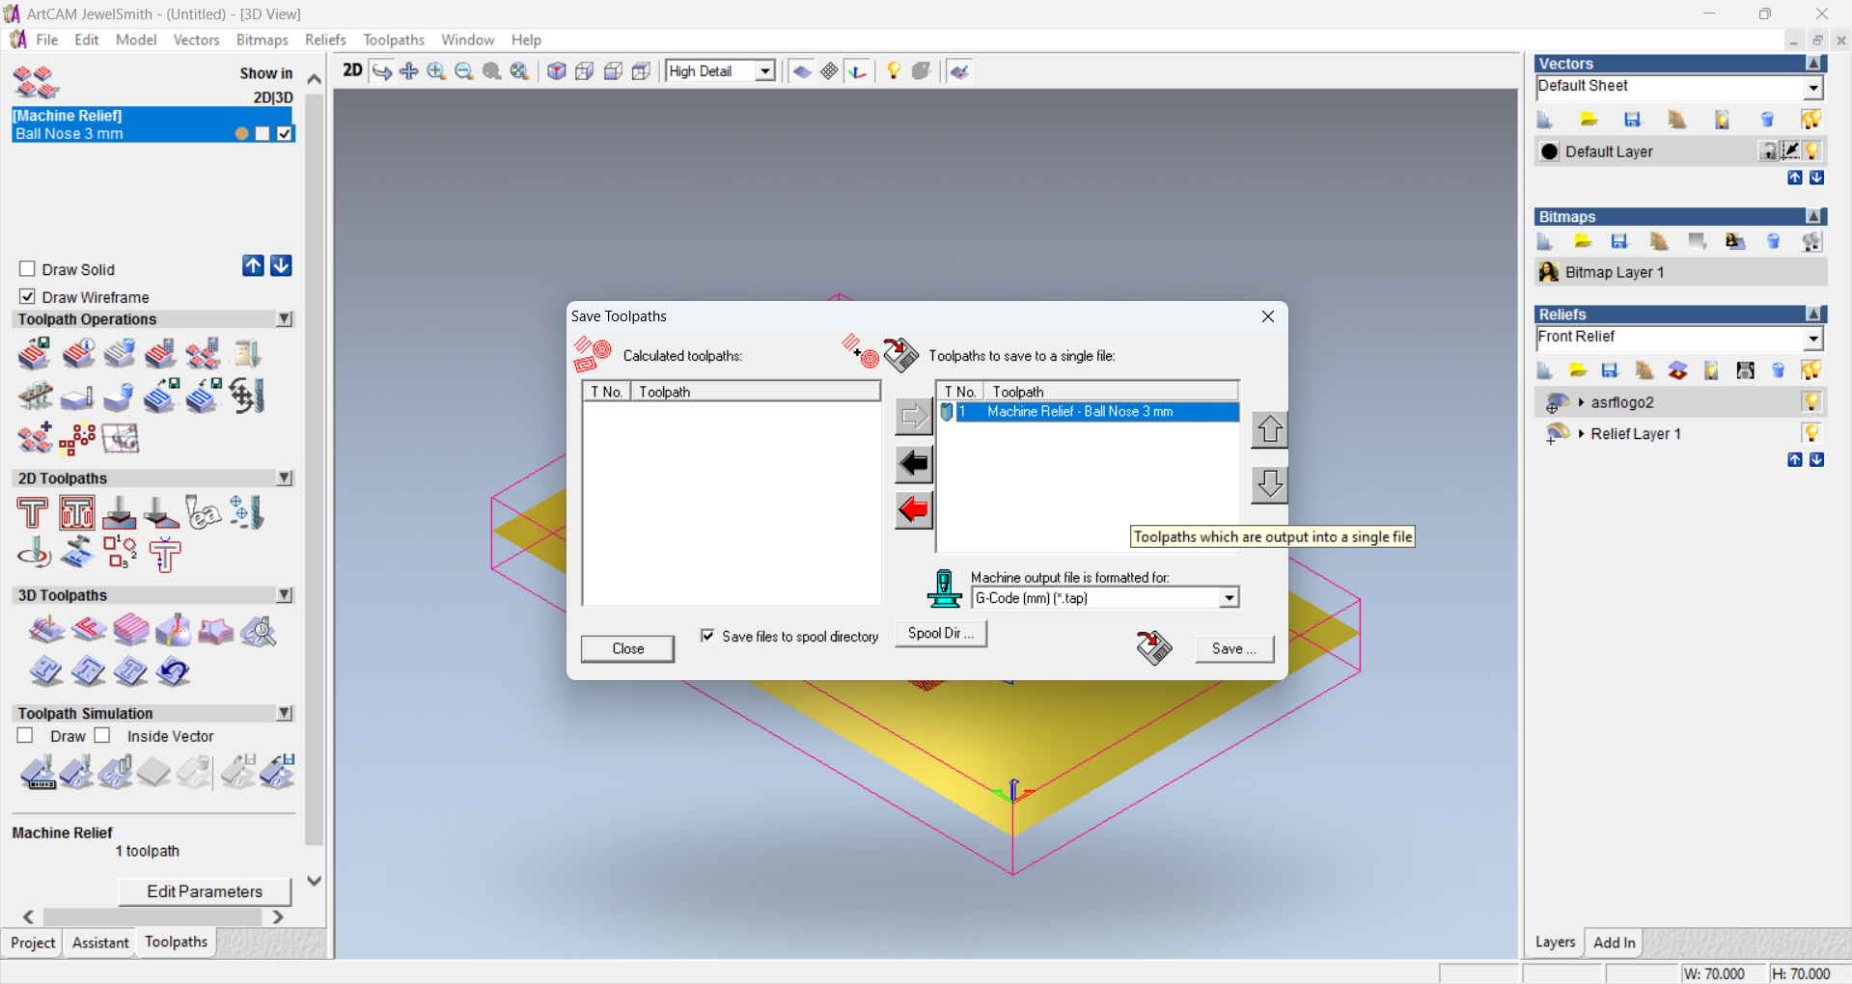Click save disk icon in Vectors panel

1633,120
